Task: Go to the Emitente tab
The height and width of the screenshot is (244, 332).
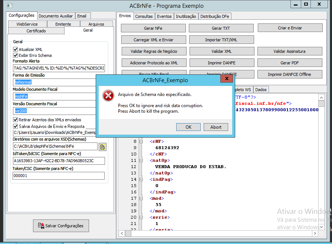Action: pos(63,24)
